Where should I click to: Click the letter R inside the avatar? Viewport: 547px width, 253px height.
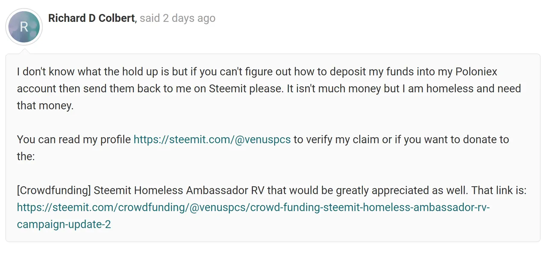tap(24, 27)
